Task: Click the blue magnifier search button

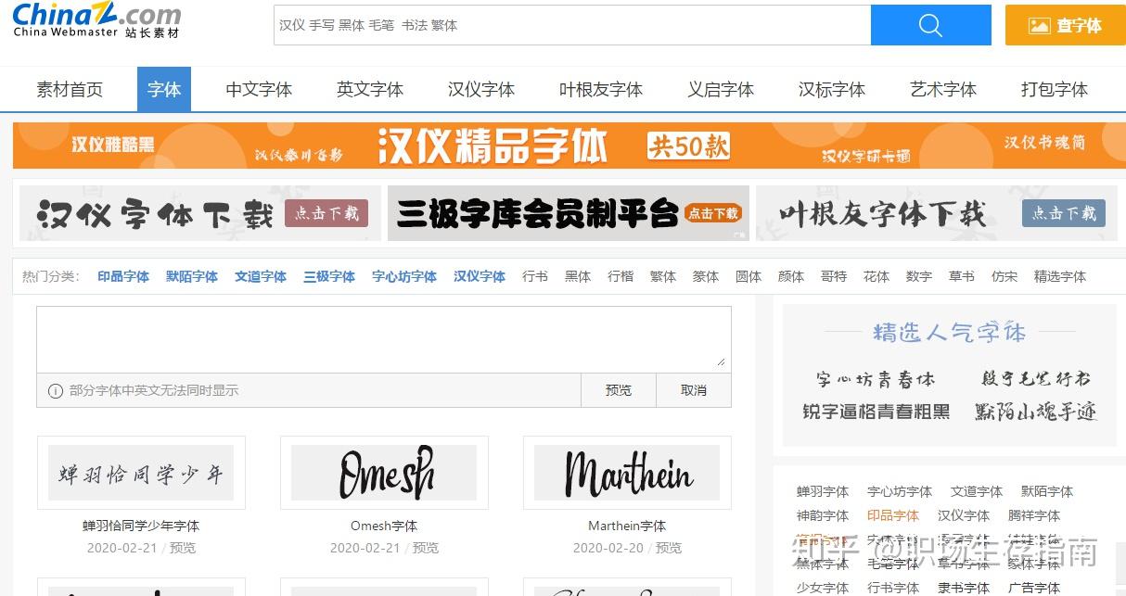Action: pos(930,25)
